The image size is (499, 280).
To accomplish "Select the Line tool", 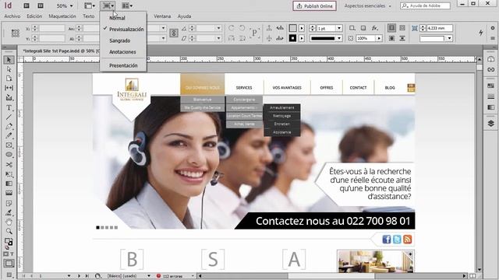I will tap(9, 117).
